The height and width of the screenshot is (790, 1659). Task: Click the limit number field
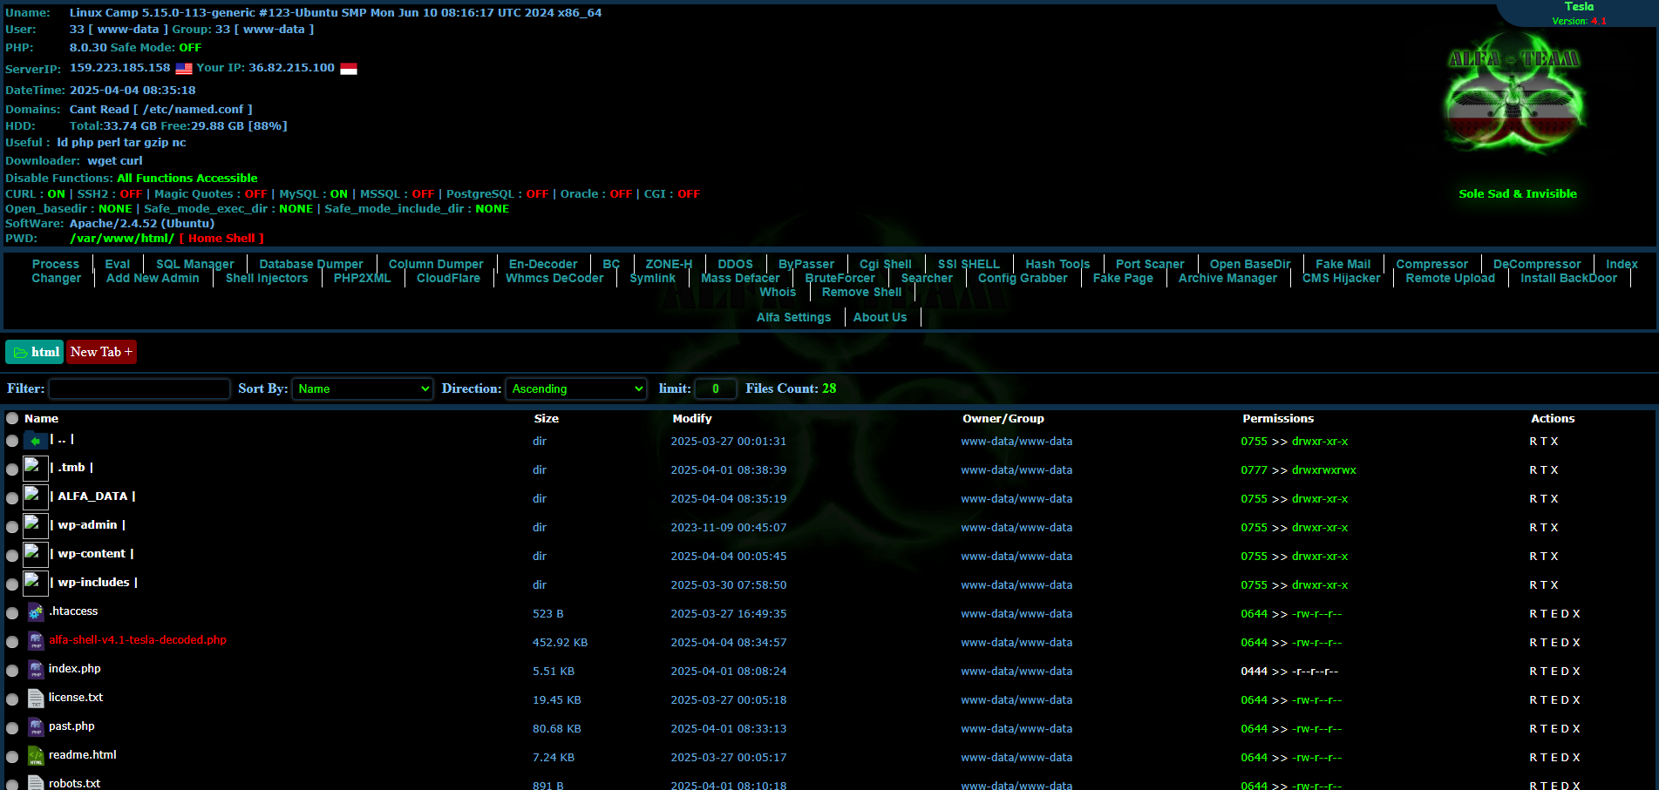click(x=715, y=388)
